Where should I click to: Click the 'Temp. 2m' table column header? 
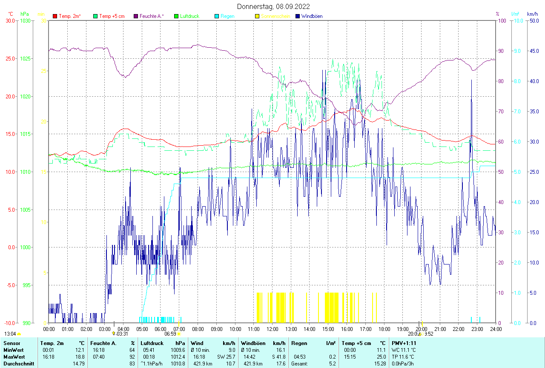[52, 343]
